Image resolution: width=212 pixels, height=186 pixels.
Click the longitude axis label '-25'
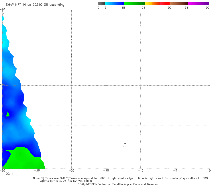[x=37, y=171]
